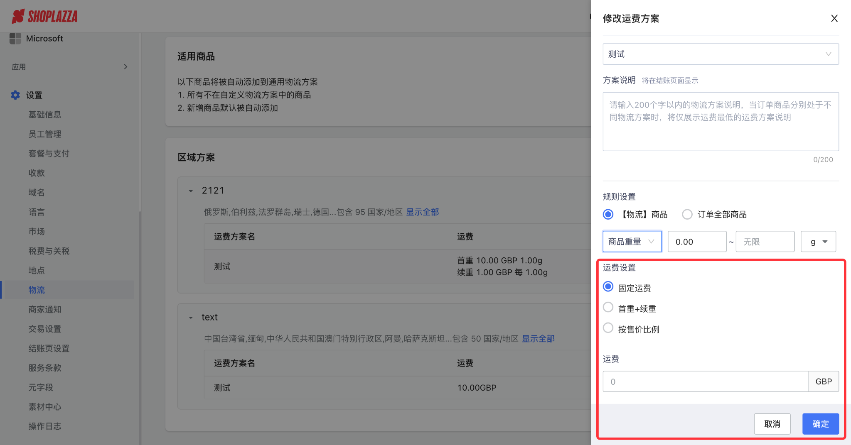The height and width of the screenshot is (445, 851).
Task: Collapse the 2121 region plan
Action: [x=191, y=191]
